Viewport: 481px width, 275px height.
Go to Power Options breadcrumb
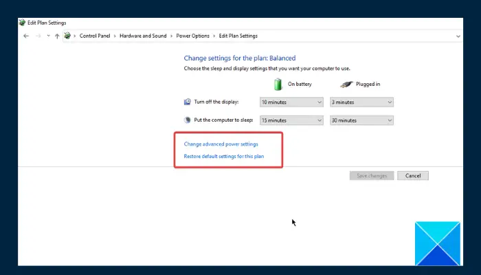point(192,36)
